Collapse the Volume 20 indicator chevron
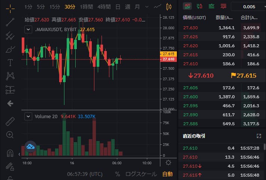The height and width of the screenshot is (180, 266). (x=28, y=116)
